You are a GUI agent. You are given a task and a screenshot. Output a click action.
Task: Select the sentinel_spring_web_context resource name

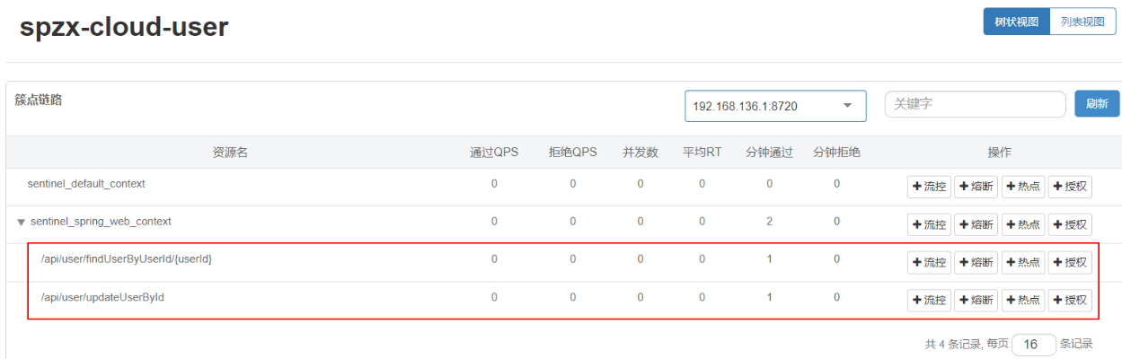pyautogui.click(x=101, y=222)
